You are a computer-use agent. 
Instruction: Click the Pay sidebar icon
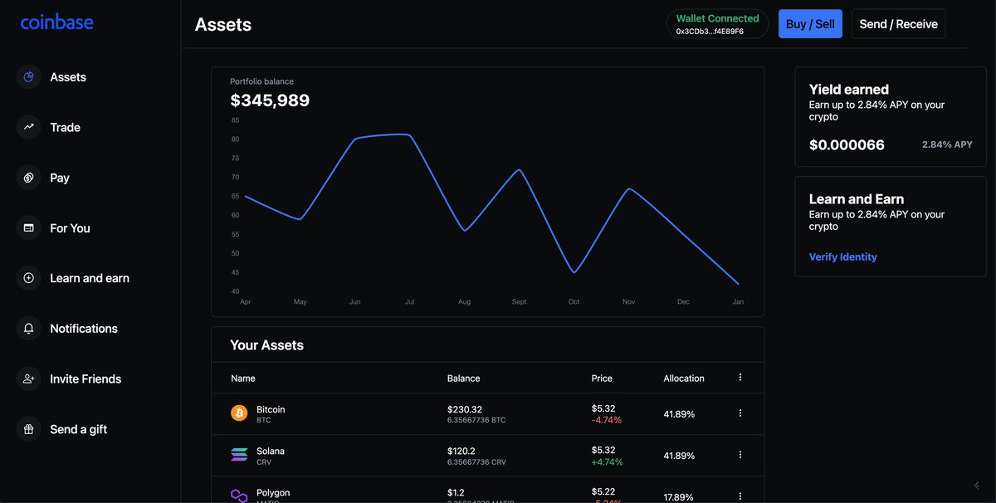(29, 178)
